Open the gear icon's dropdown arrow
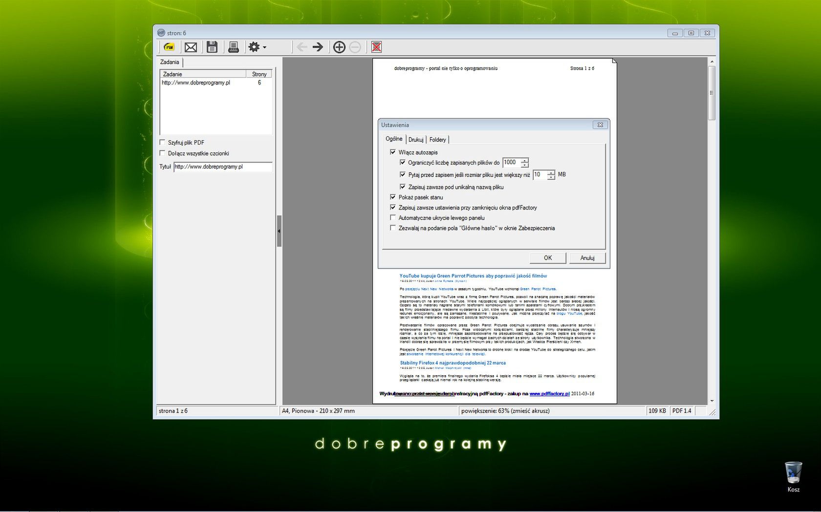The image size is (821, 512). pos(264,47)
